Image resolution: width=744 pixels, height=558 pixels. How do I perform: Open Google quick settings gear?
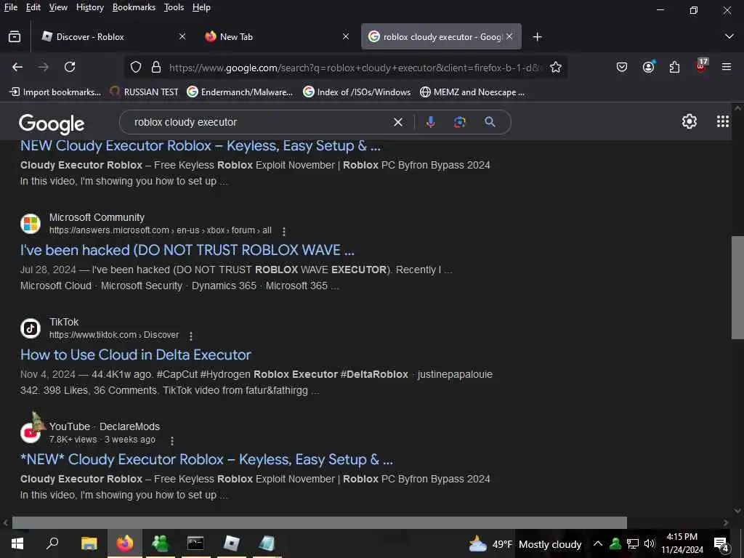(x=689, y=122)
